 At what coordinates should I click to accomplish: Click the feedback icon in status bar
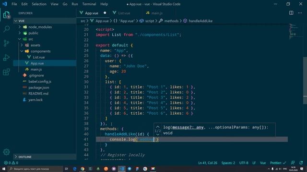click(x=293, y=162)
